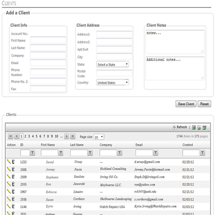Go to previous page of clients
This screenshot has width=215, height=215.
[x=16, y=137]
